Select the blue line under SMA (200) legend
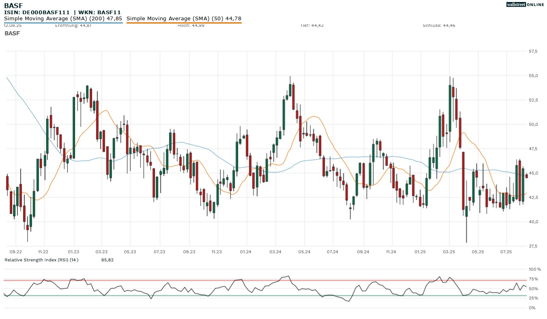 (63, 23)
